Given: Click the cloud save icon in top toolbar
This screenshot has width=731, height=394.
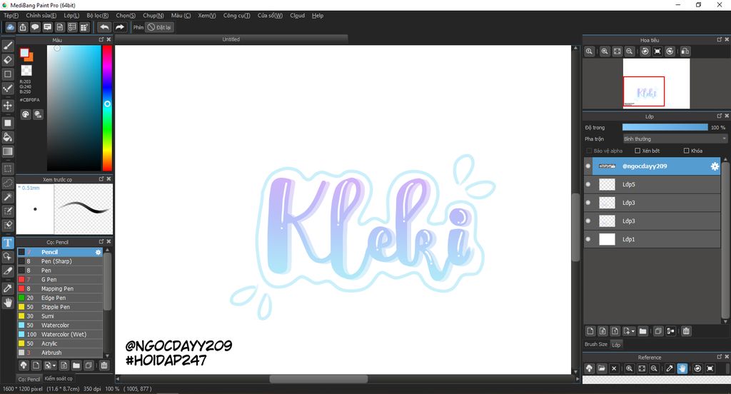Looking at the screenshot, I should click(x=10, y=27).
